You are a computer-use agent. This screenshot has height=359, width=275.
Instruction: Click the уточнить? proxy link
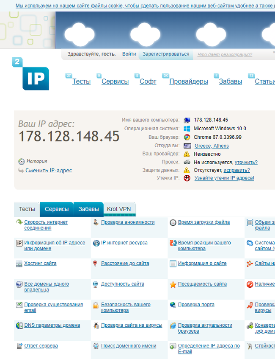pos(246,163)
